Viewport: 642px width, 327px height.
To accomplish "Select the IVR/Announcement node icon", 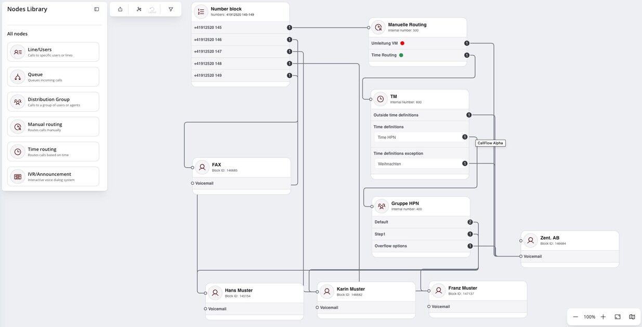I will (x=17, y=176).
